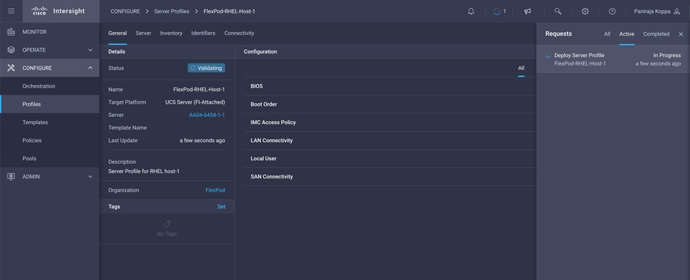
Task: Switch to the General tab
Action: click(118, 33)
